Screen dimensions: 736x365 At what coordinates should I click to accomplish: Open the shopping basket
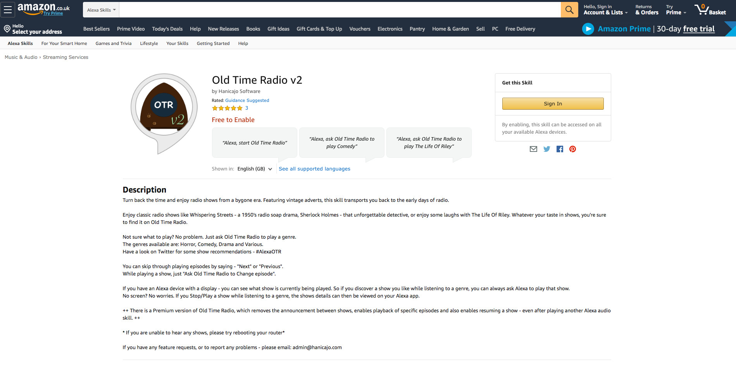pos(710,10)
